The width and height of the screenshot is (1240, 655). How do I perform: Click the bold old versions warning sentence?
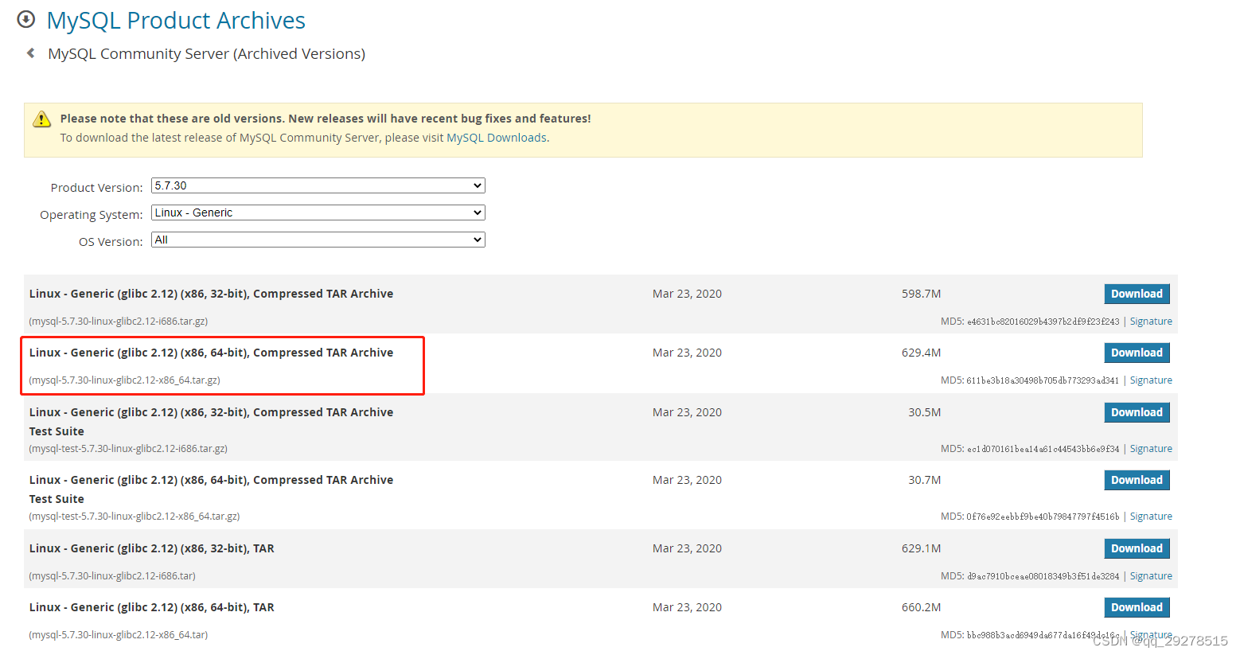click(x=326, y=119)
